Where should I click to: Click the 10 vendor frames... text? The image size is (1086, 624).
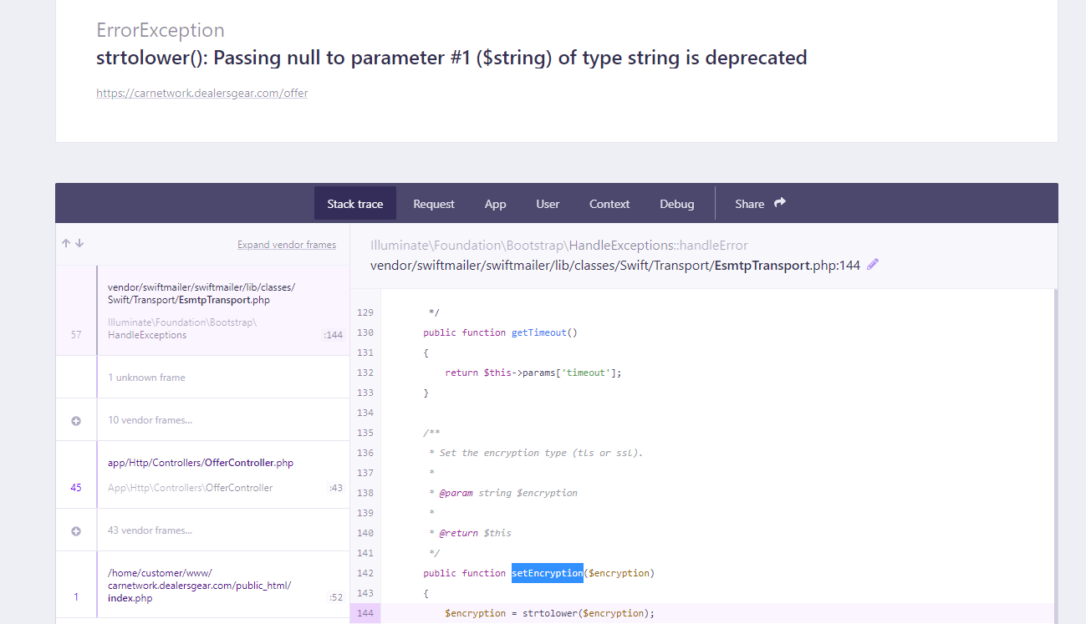click(150, 420)
